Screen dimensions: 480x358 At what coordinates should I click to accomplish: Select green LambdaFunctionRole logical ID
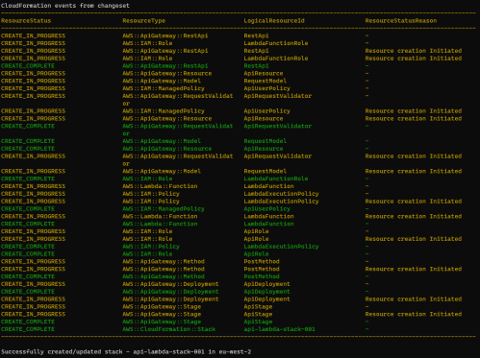click(276, 179)
